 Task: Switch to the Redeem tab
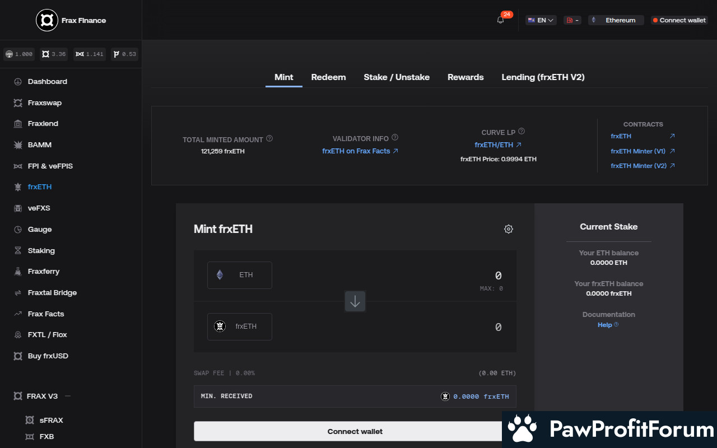[x=329, y=77]
